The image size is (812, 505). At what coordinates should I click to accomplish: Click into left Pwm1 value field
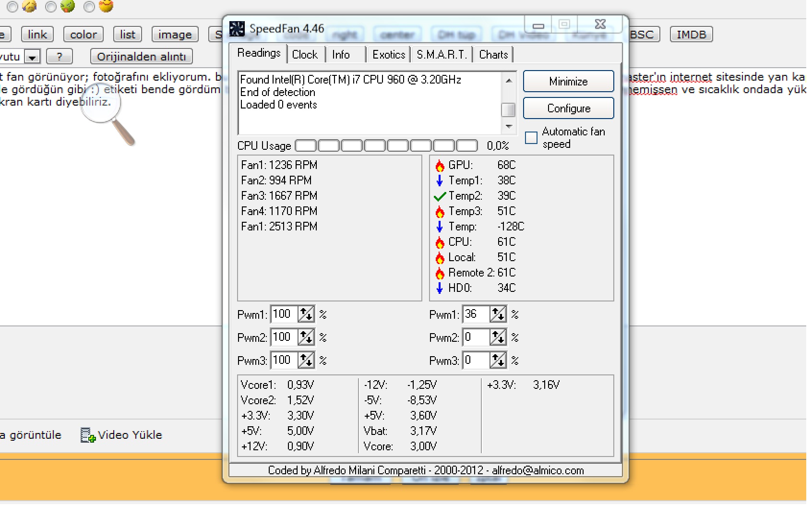(x=284, y=314)
